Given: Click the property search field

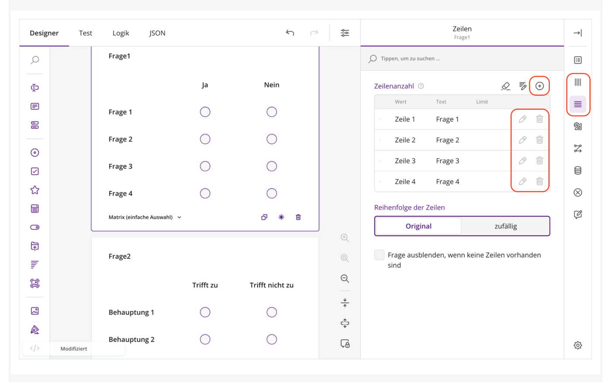Looking at the screenshot, I should coord(462,59).
